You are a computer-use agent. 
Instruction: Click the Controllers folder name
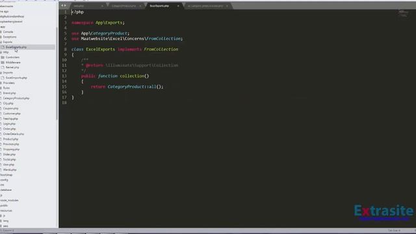pos(12,57)
